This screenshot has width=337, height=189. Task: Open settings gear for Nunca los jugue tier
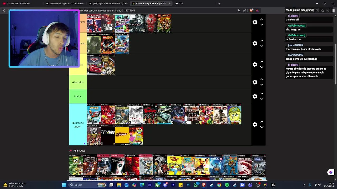(255, 124)
